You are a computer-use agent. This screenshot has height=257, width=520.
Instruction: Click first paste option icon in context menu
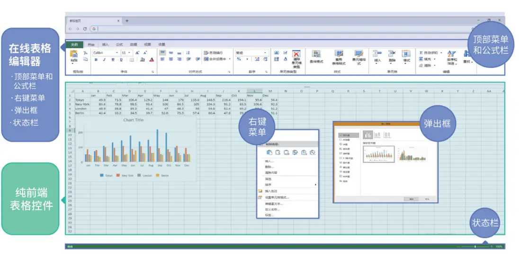pos(269,152)
